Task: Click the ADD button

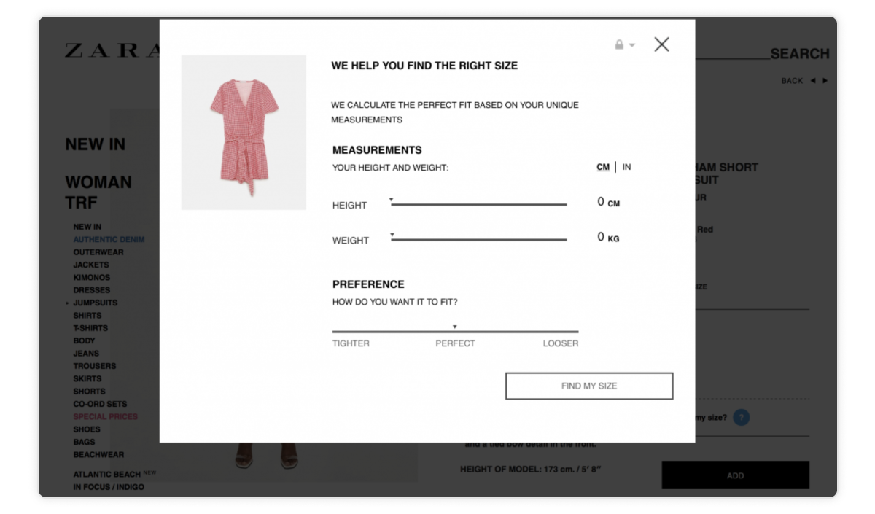Action: coord(735,475)
